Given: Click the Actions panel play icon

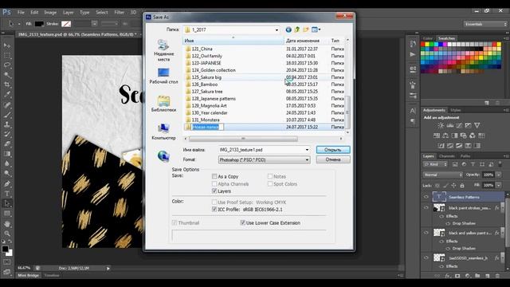Looking at the screenshot, I should [x=413, y=54].
